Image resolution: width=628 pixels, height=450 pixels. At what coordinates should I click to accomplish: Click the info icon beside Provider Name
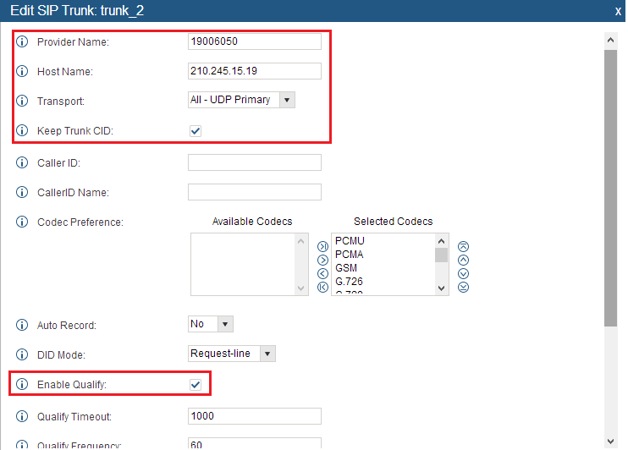[23, 42]
